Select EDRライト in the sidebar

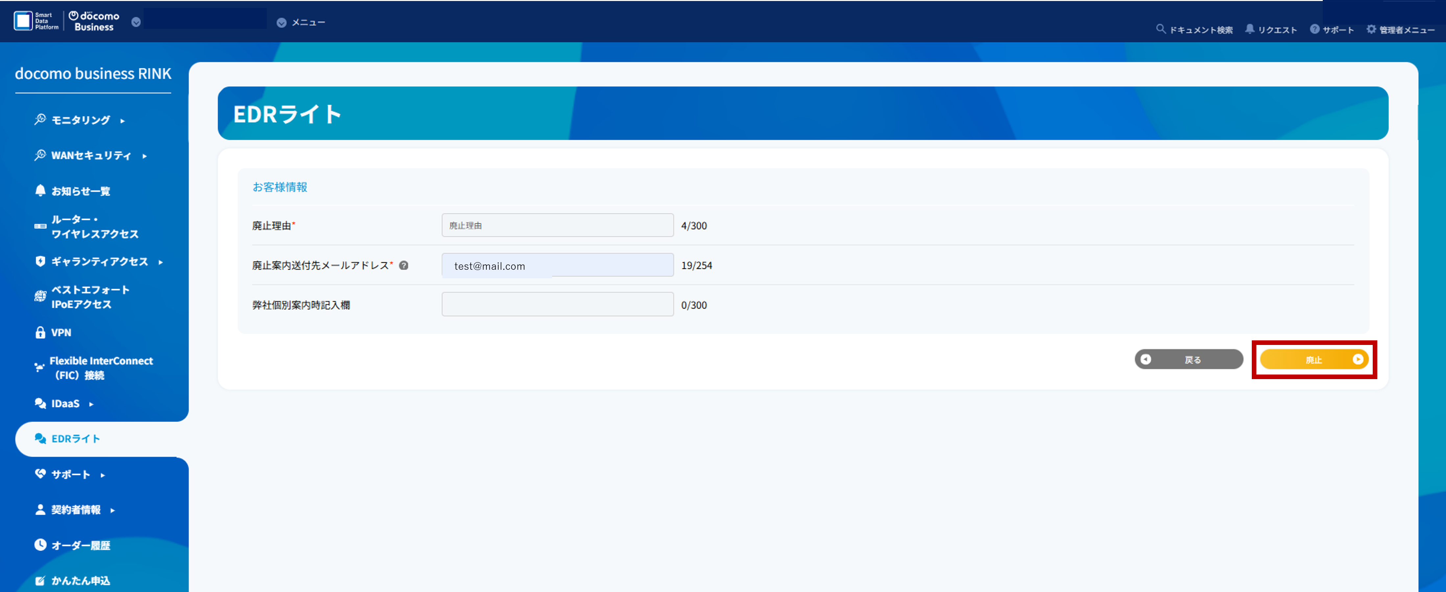tap(75, 439)
